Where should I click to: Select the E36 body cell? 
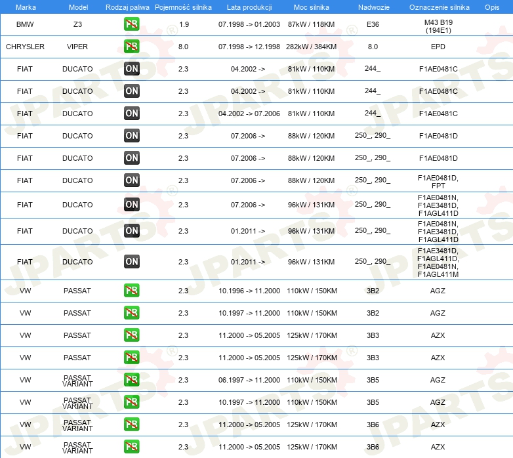click(373, 24)
